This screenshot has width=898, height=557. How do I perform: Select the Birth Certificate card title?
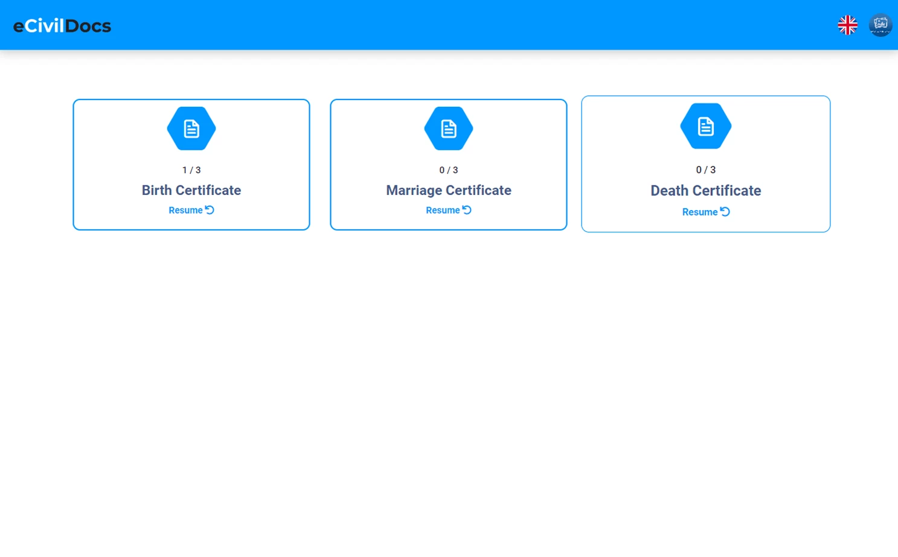[x=191, y=190]
